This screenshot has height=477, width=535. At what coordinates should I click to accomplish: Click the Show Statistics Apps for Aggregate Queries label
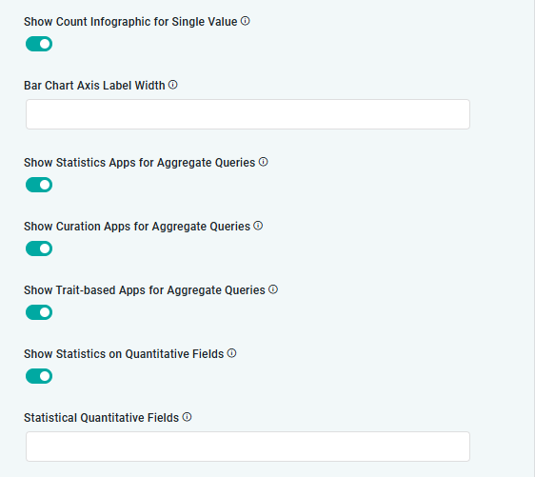click(x=140, y=163)
